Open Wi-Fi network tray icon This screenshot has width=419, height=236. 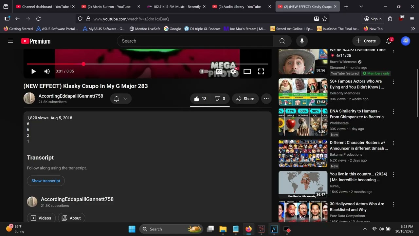374,229
